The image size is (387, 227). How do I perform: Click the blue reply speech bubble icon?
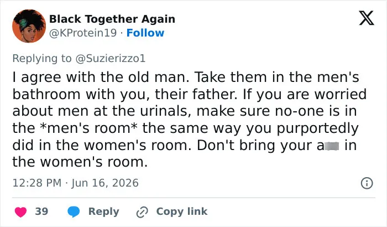[74, 212]
